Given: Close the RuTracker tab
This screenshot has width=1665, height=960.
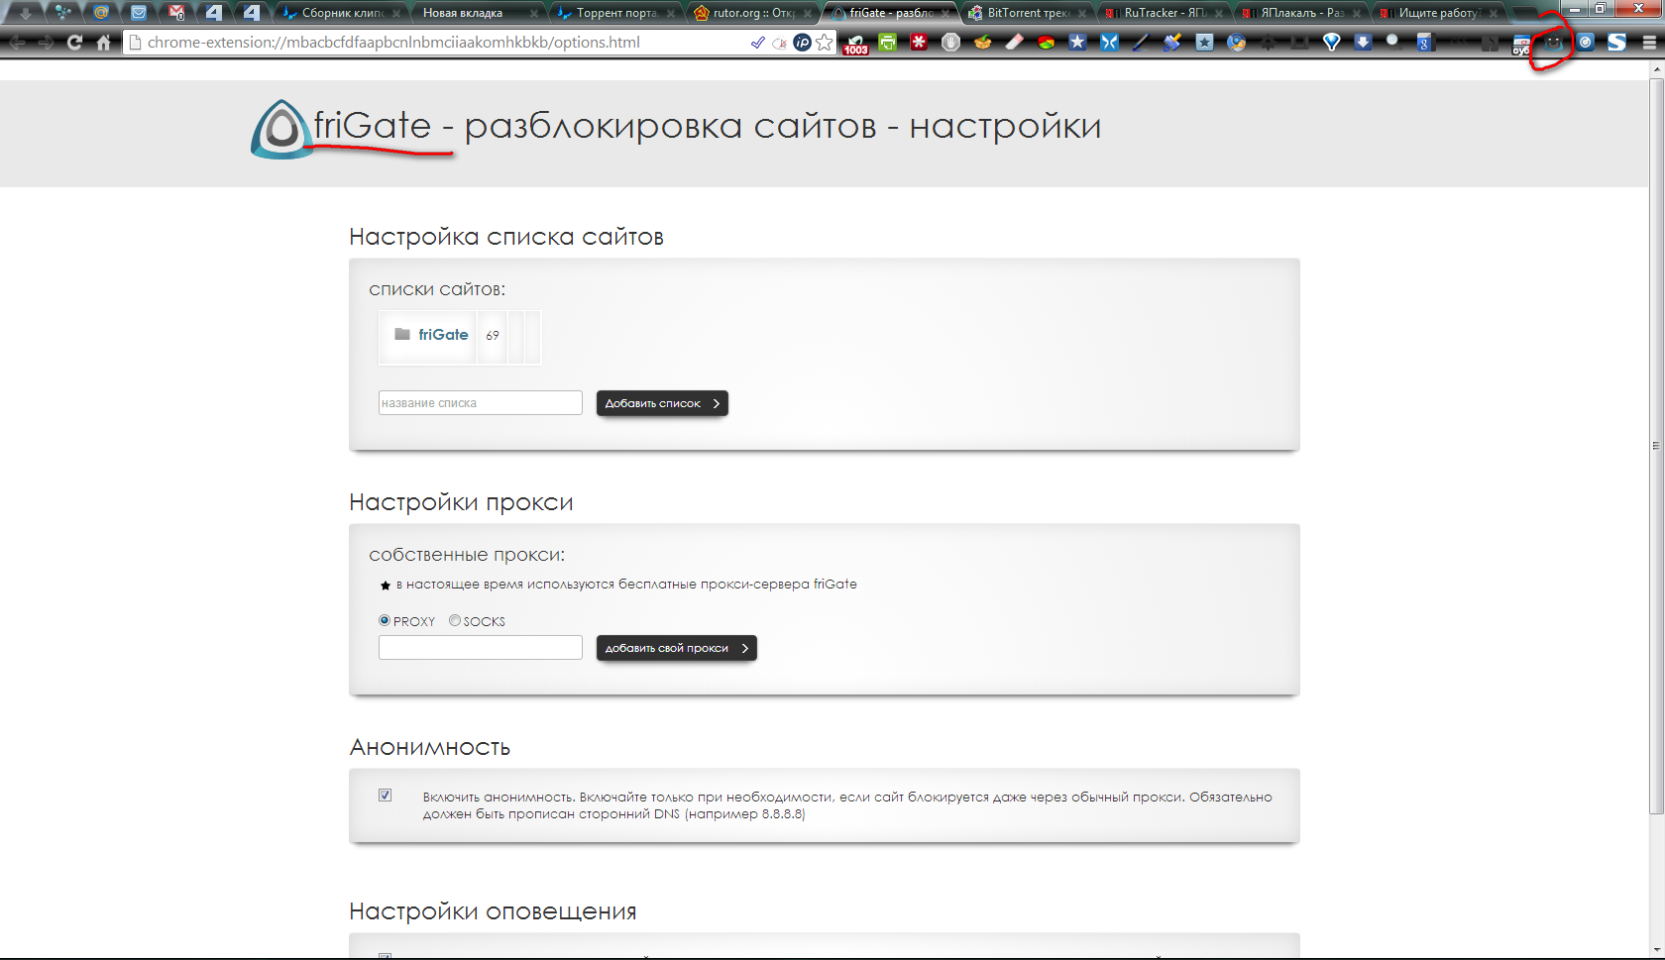Looking at the screenshot, I should point(1220,14).
